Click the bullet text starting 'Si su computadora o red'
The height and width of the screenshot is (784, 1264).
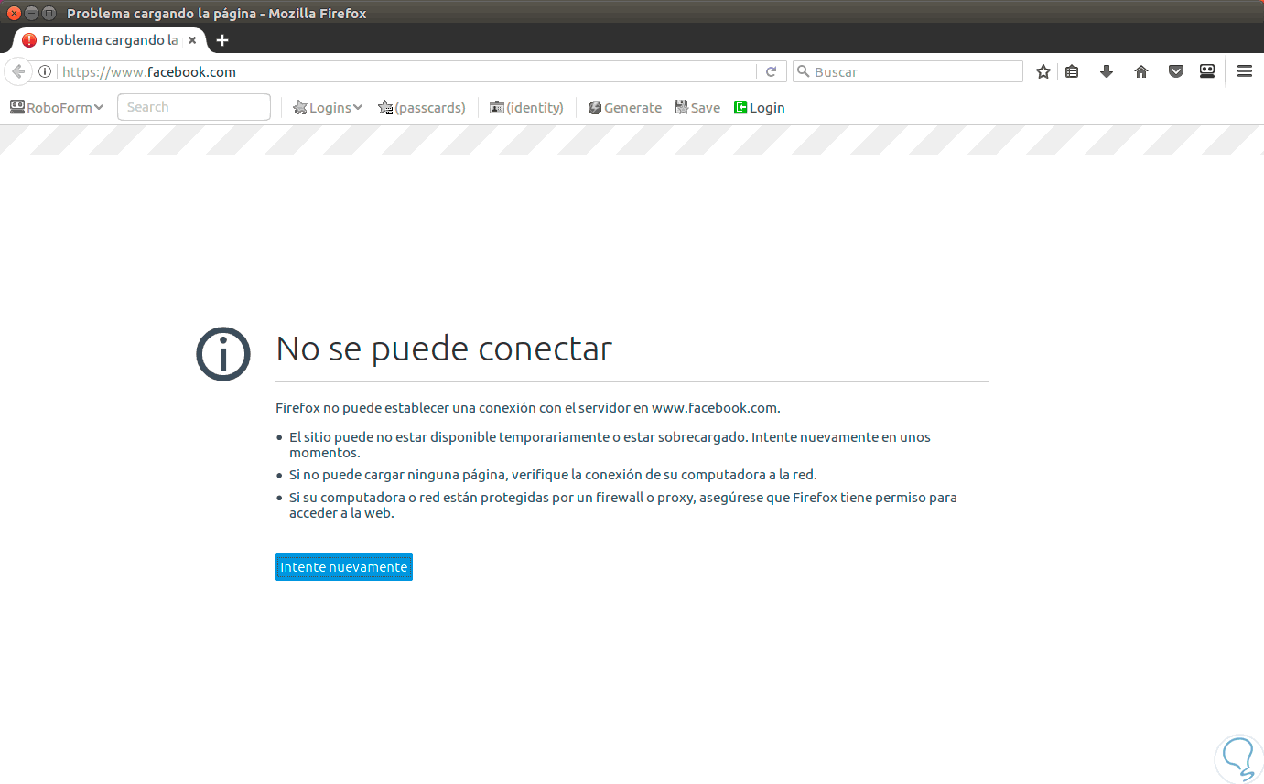click(623, 505)
